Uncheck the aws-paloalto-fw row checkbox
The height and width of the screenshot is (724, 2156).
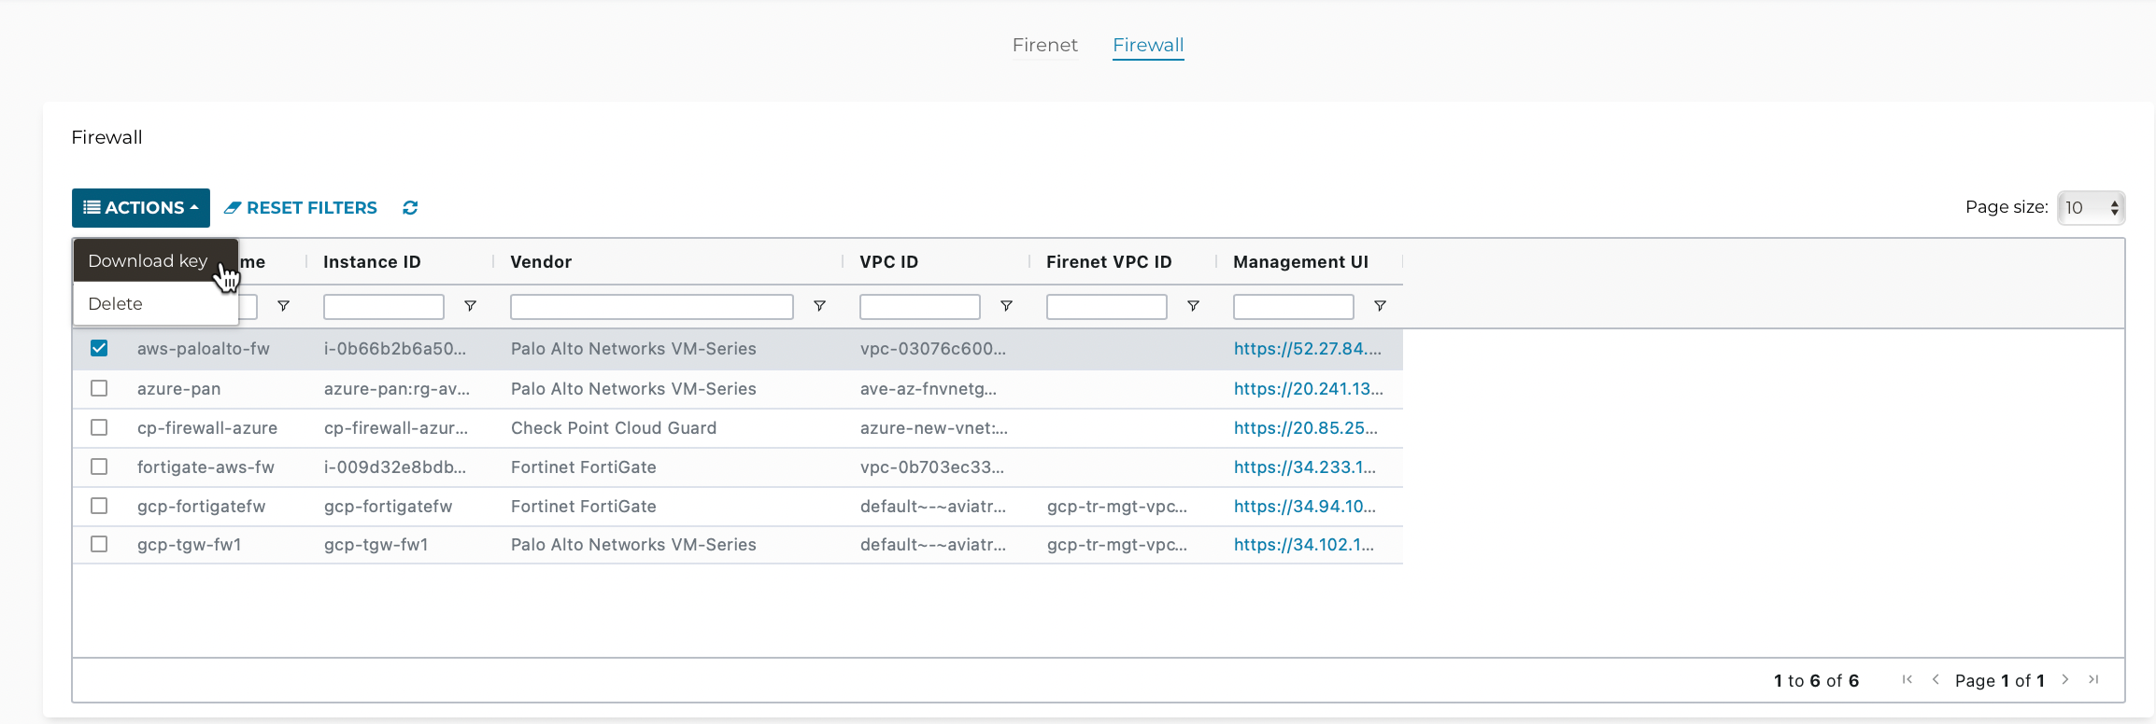99,348
